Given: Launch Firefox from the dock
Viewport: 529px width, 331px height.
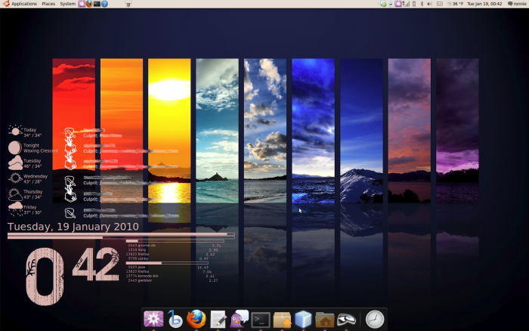Looking at the screenshot, I should coord(196,319).
